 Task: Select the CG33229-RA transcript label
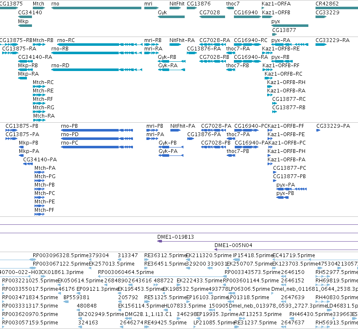coord(332,40)
